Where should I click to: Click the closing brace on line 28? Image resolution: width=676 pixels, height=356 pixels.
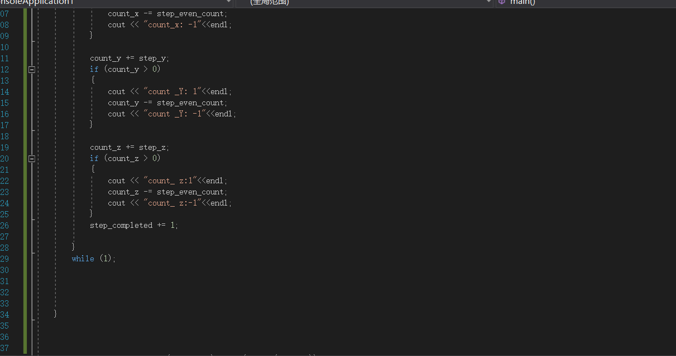click(74, 247)
